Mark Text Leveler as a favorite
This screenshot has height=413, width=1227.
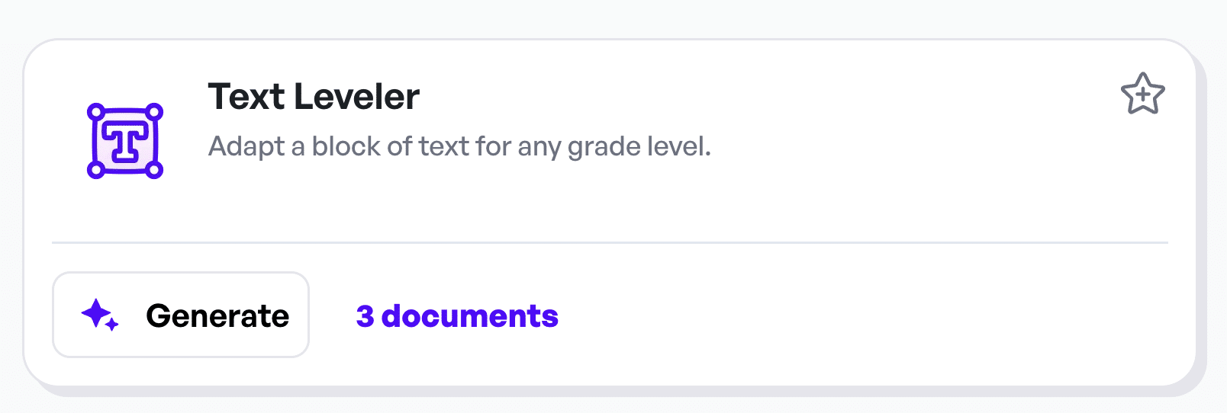[x=1142, y=94]
